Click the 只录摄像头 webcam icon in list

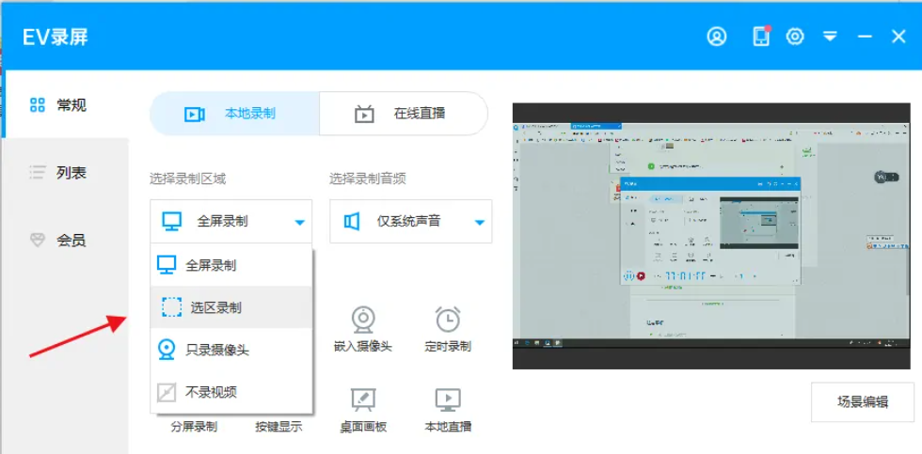[167, 350]
